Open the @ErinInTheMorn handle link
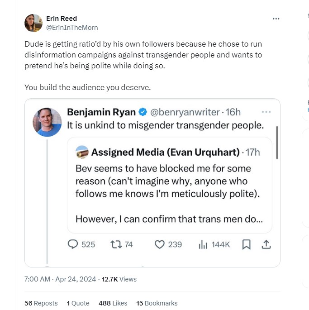 click(x=72, y=27)
